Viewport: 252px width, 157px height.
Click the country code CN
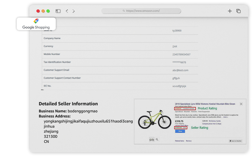46,142
